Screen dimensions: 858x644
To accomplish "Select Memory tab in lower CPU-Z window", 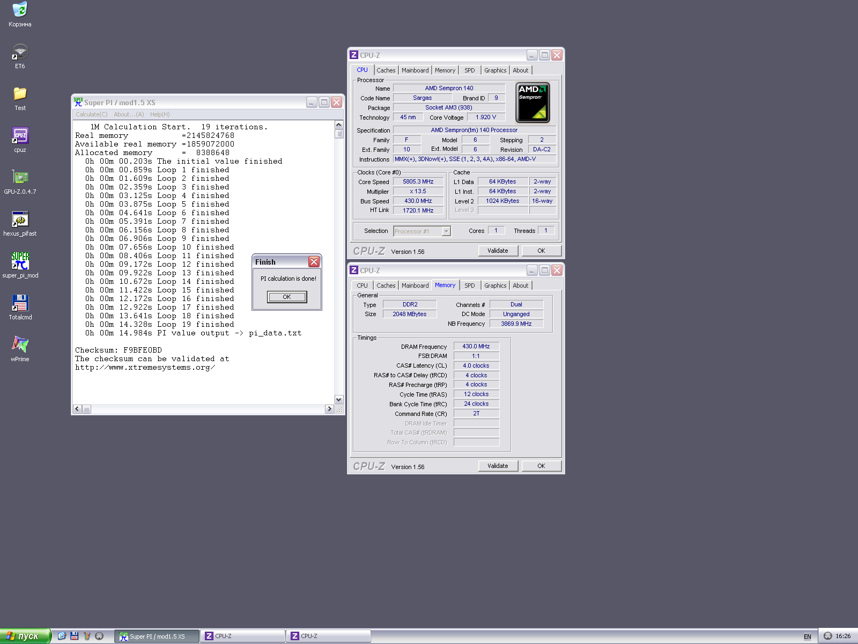I will coord(445,285).
